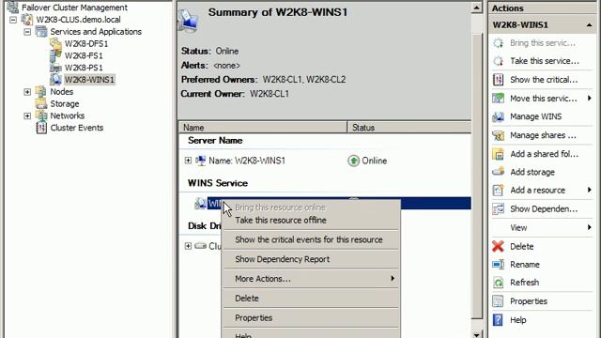Click the W2K8-WINS1 tree icon
The image size is (601, 338).
(x=55, y=80)
